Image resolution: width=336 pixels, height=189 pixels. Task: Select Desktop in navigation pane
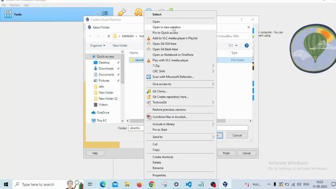point(104,62)
